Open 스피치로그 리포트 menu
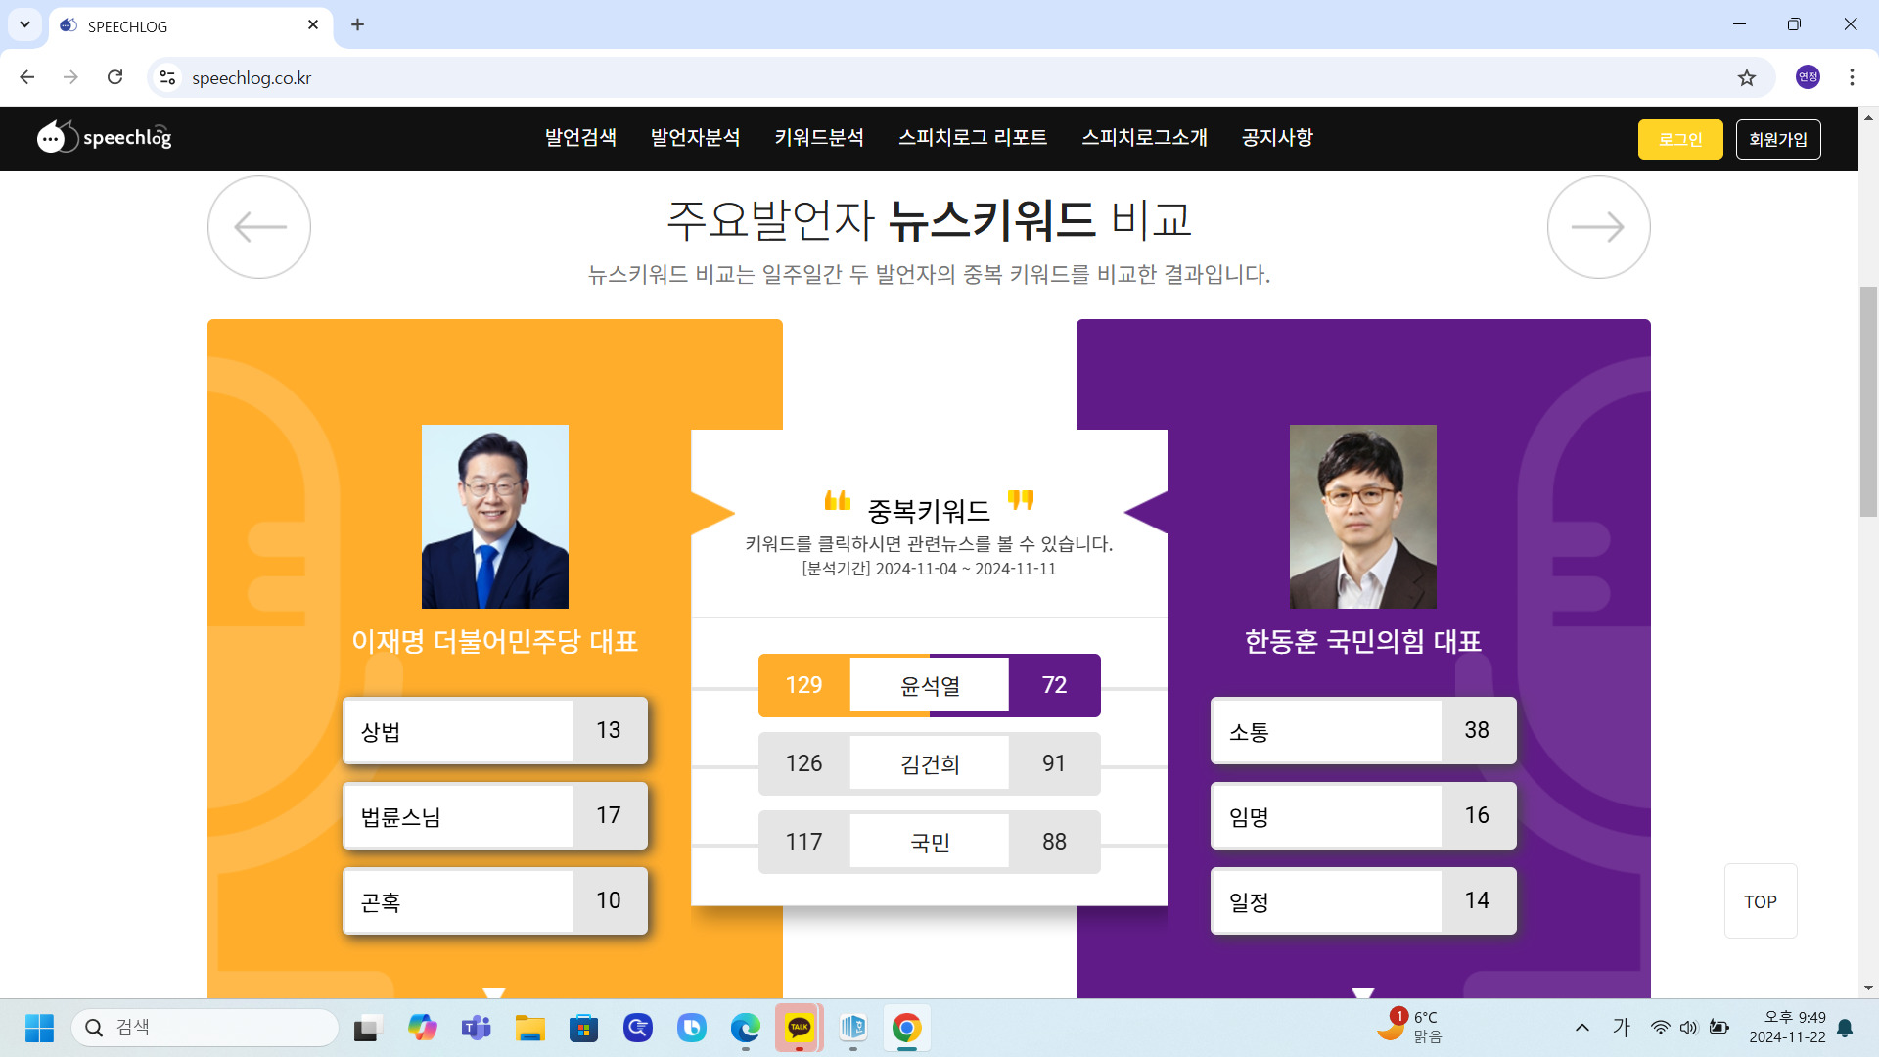The image size is (1879, 1057). pos(973,137)
